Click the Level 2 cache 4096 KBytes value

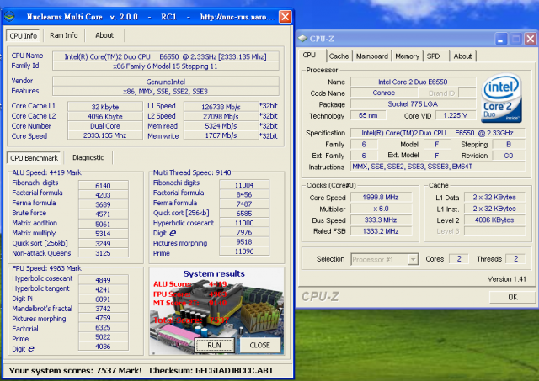point(494,220)
